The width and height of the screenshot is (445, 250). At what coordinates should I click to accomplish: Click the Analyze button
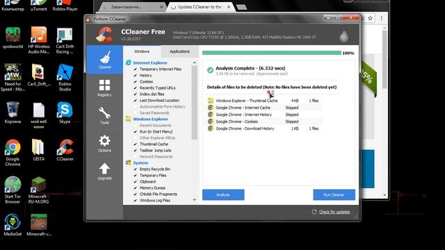(x=223, y=194)
